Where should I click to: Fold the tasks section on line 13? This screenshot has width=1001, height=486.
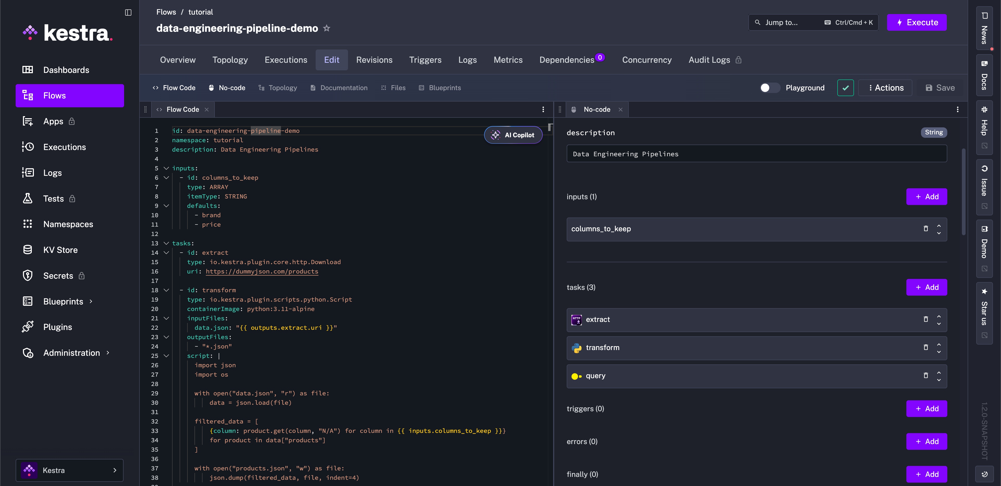166,243
